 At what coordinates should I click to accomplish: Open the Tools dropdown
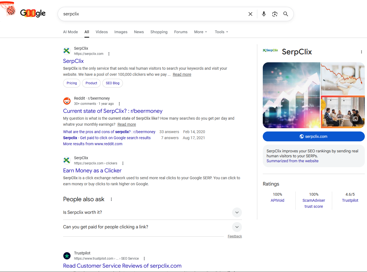point(221,32)
